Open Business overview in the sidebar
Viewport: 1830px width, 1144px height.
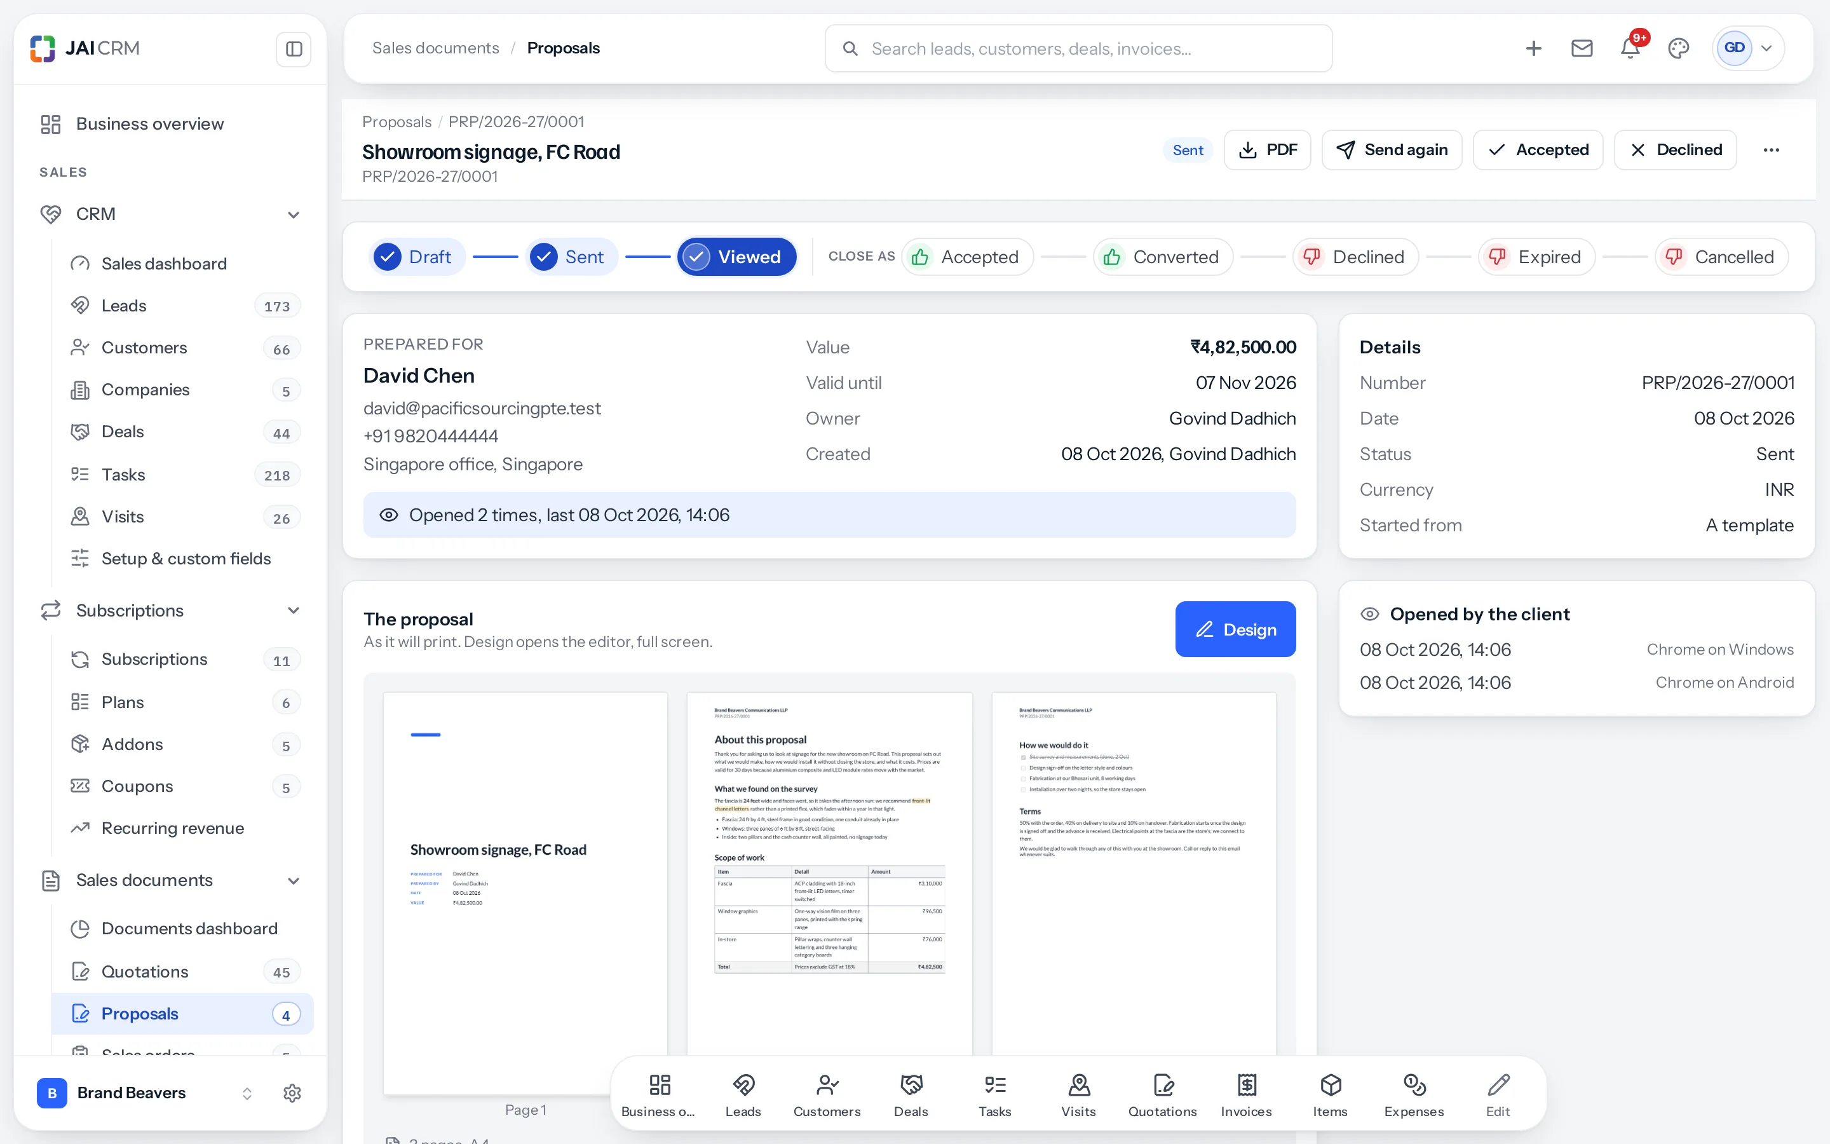coord(171,123)
